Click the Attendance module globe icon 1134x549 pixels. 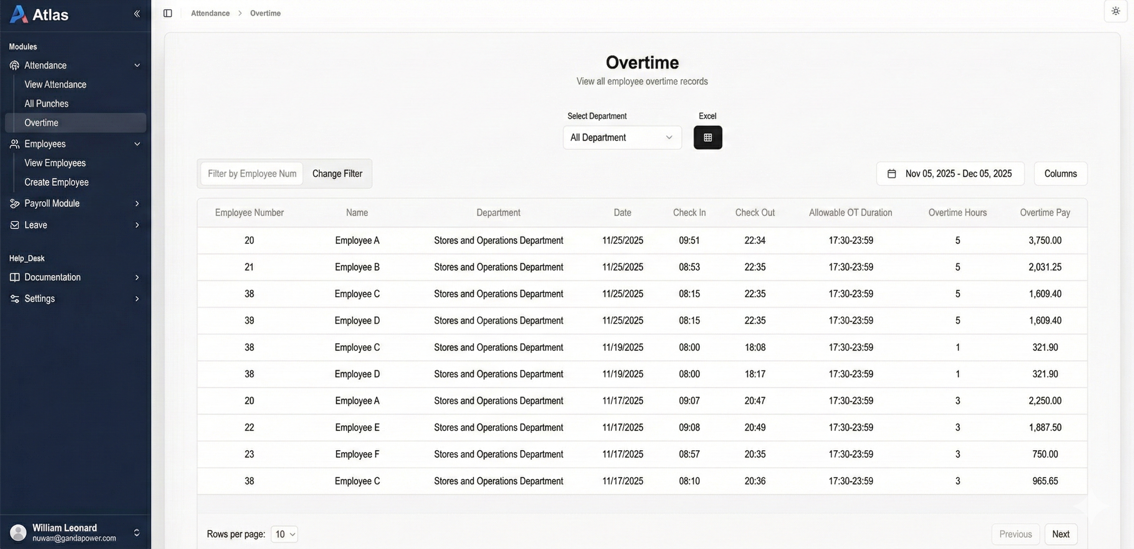pos(14,65)
